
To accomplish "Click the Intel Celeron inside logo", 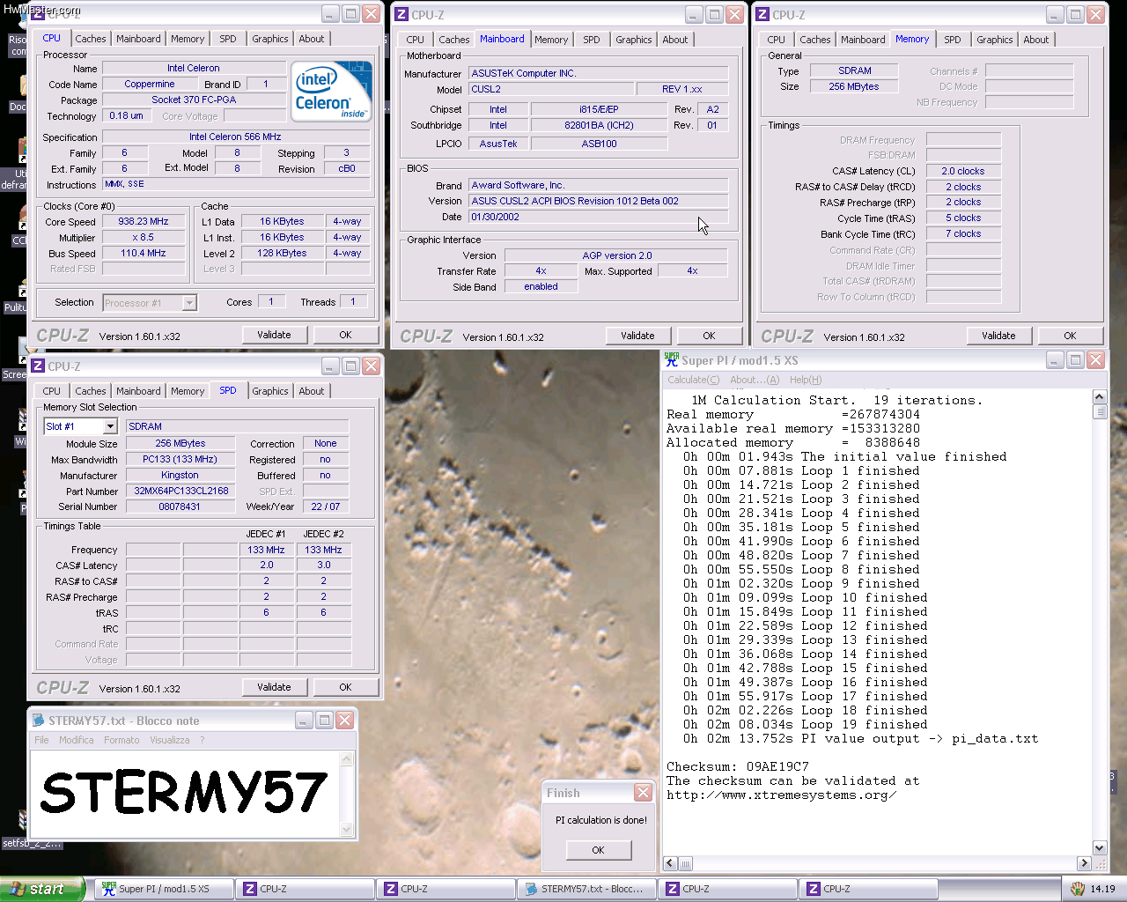I will [332, 91].
